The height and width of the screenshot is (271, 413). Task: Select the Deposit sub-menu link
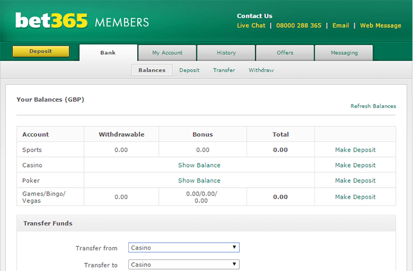click(189, 70)
